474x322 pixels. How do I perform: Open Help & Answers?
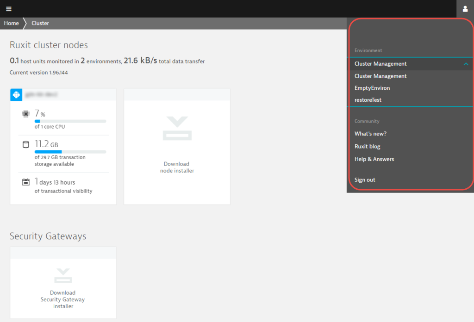[x=374, y=159]
